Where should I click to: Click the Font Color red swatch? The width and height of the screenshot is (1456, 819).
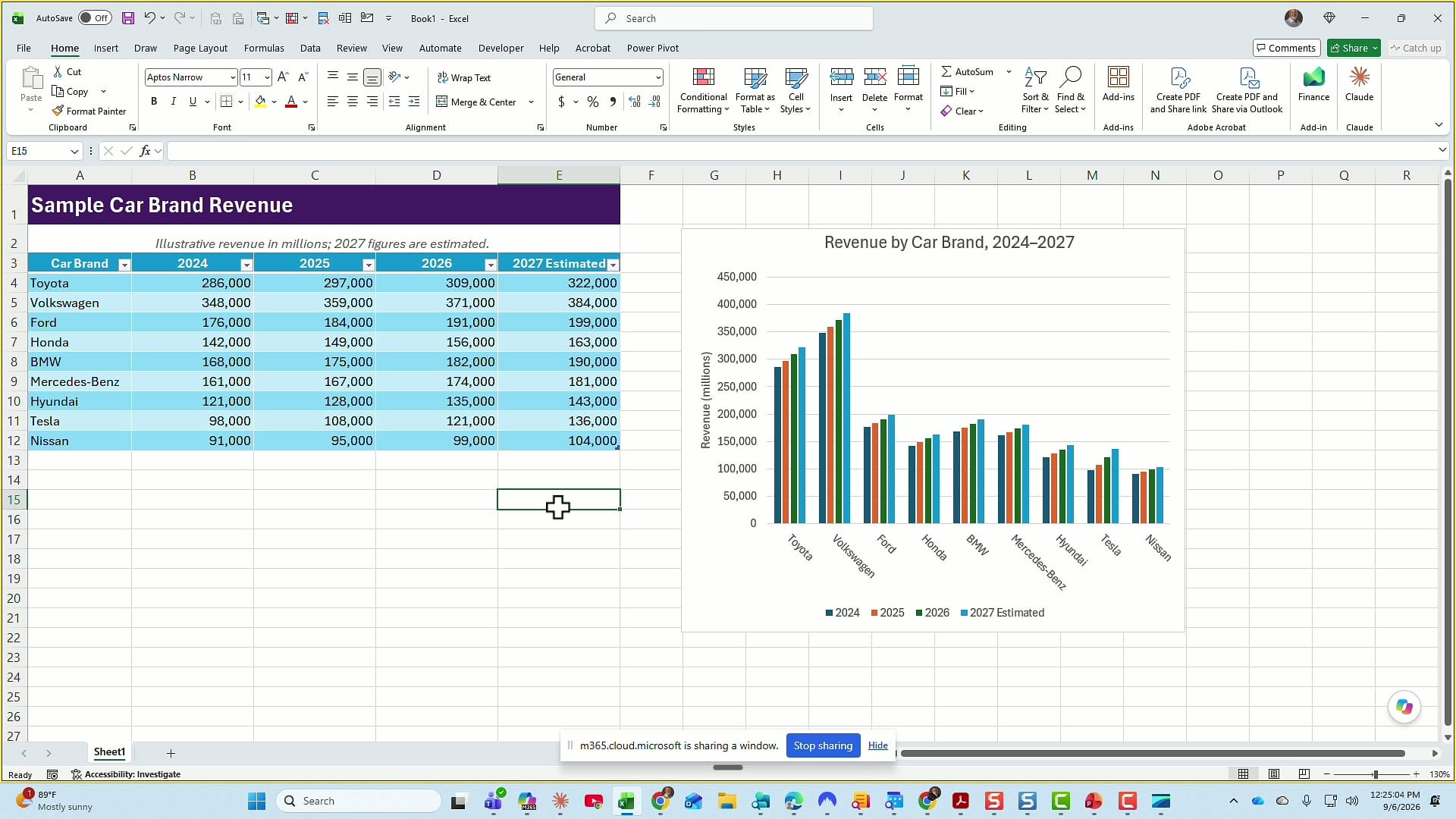click(x=291, y=102)
